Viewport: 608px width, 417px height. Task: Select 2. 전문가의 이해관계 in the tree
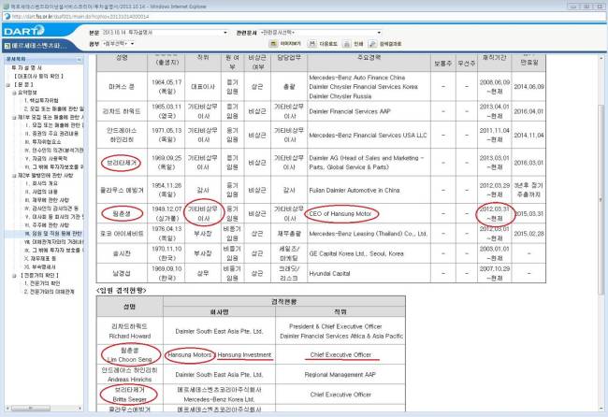click(x=49, y=292)
